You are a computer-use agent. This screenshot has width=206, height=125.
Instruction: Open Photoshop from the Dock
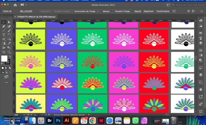click(58, 120)
